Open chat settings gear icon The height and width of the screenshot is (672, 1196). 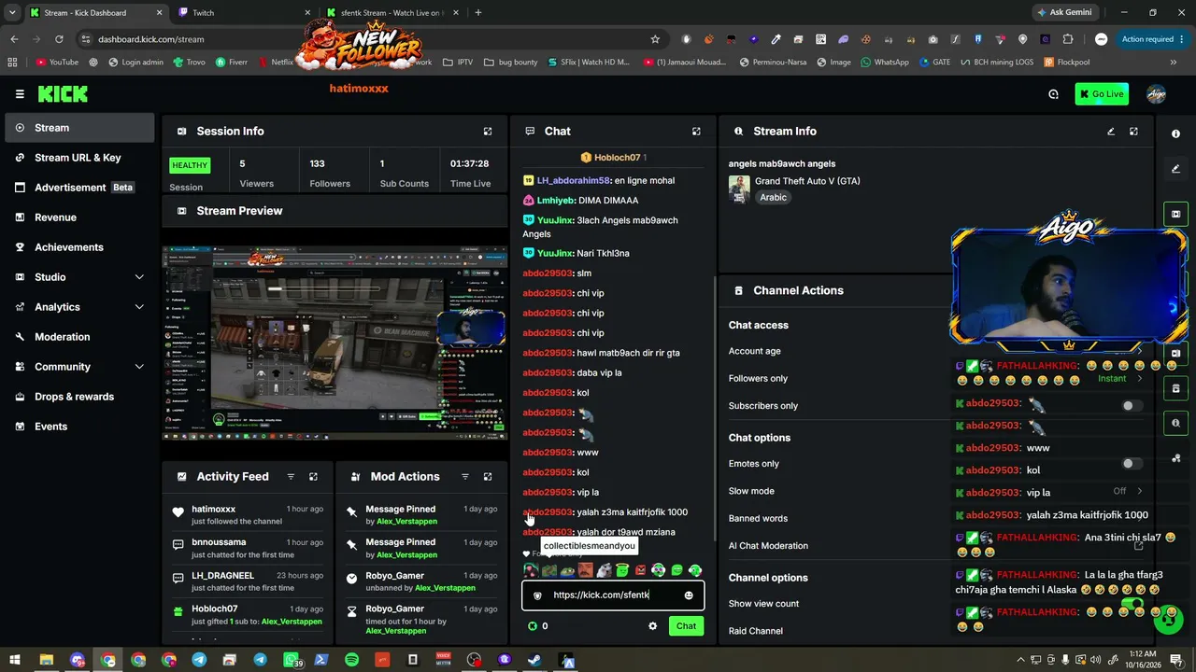[x=652, y=626]
